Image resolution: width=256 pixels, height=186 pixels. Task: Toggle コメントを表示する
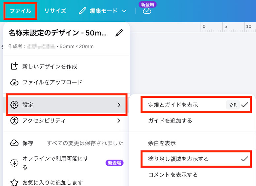click(173, 175)
